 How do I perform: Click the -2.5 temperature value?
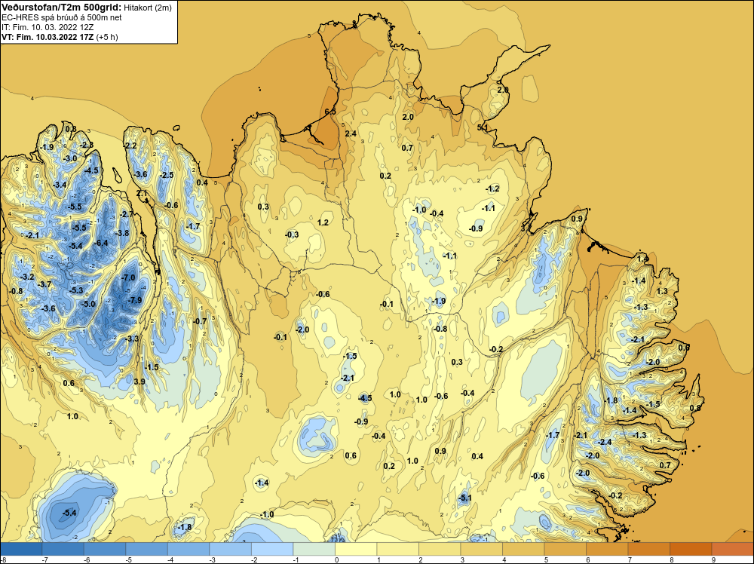[x=166, y=175]
